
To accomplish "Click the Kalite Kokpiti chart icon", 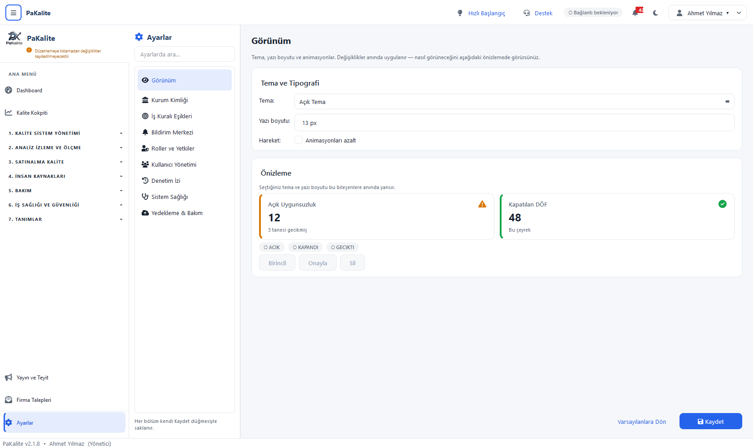I will [9, 112].
